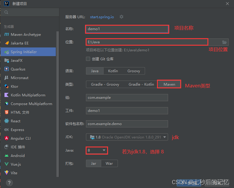Open the JDK 1.8 dropdown
This screenshot has height=188, width=234.
(x=127, y=137)
